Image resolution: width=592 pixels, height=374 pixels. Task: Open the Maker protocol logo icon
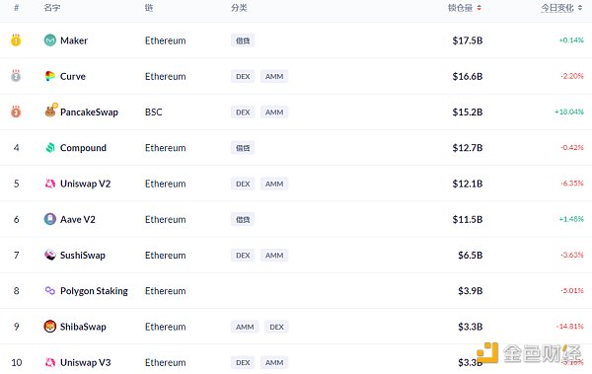coord(50,40)
